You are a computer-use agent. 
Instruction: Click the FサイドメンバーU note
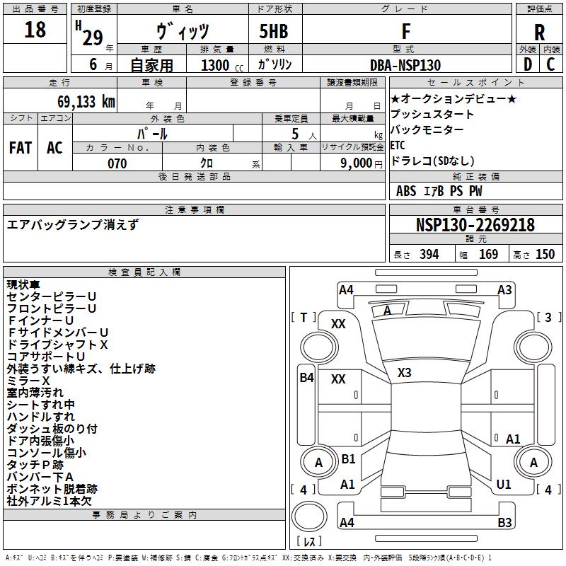point(58,333)
